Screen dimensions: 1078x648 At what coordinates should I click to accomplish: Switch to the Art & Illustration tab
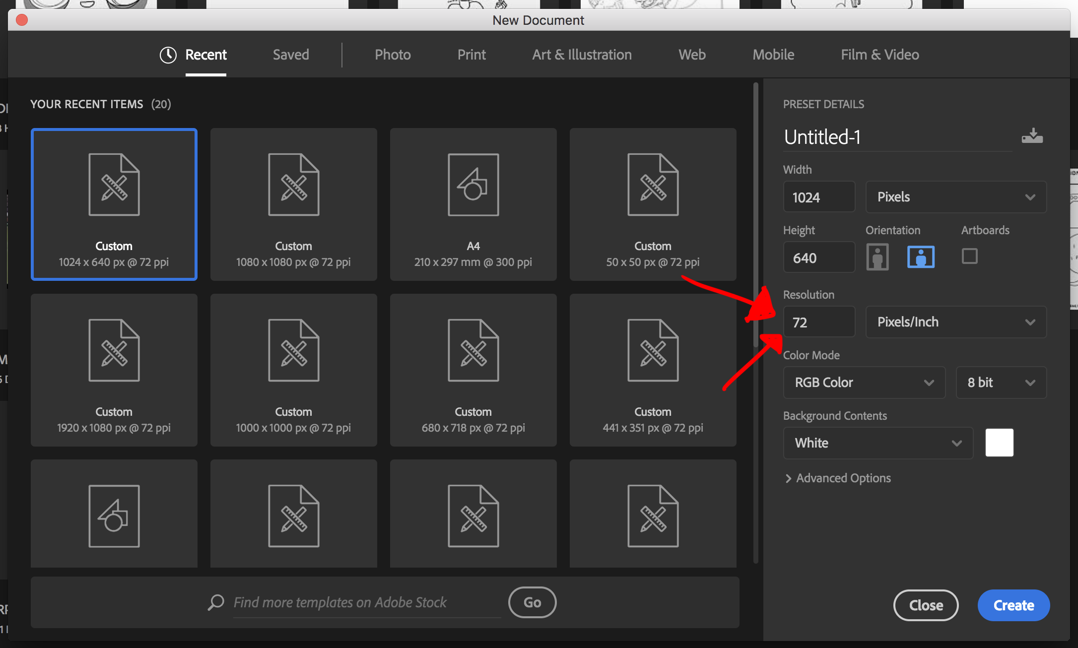pos(582,55)
